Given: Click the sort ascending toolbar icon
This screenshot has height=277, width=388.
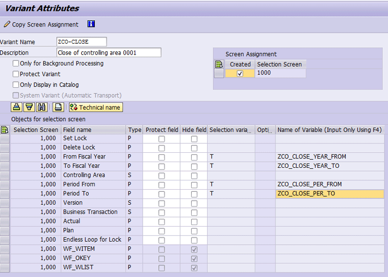Looking at the screenshot, I should [17, 107].
